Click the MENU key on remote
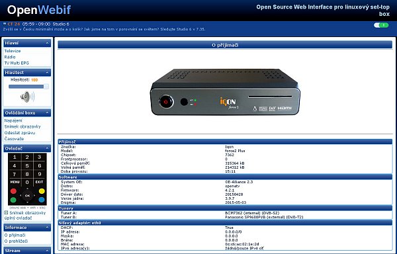 pyautogui.click(x=15, y=182)
